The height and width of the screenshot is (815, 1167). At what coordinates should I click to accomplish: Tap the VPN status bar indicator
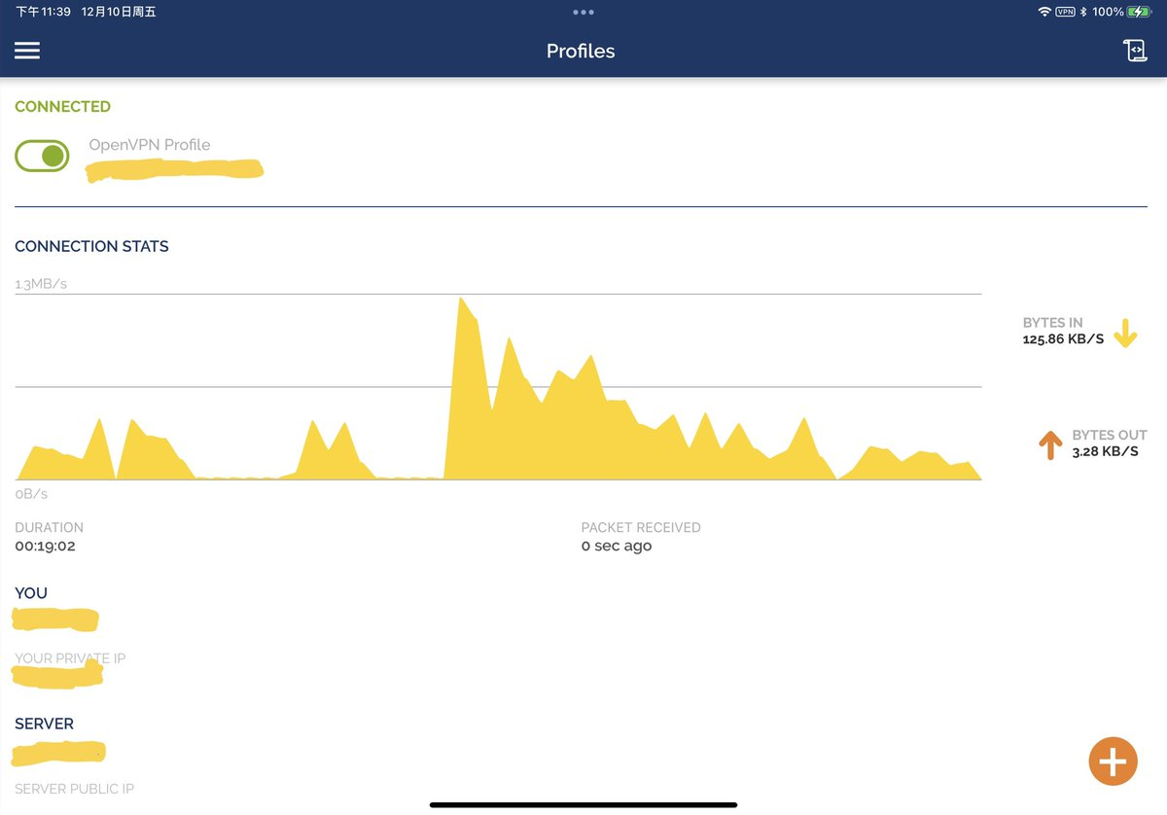[x=1065, y=12]
